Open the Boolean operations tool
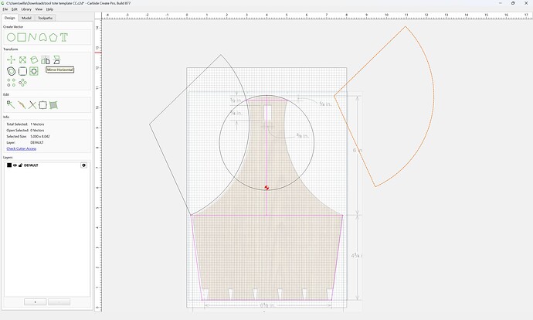Screen dimensions: 533x320 pyautogui.click(x=34, y=71)
